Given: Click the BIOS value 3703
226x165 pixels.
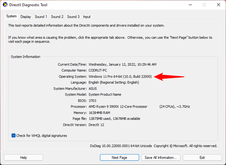Looking at the screenshot, I should click(92, 101).
